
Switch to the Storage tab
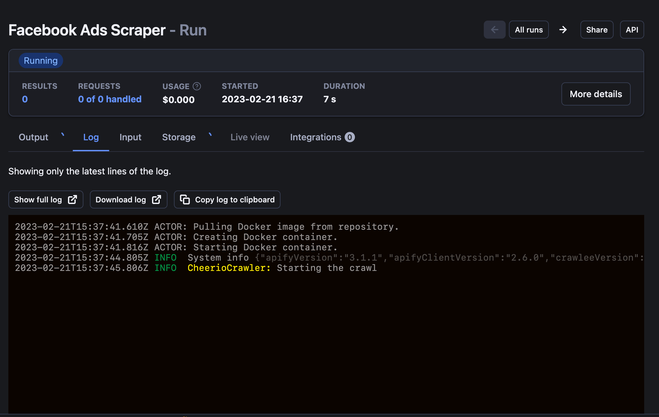coord(179,137)
